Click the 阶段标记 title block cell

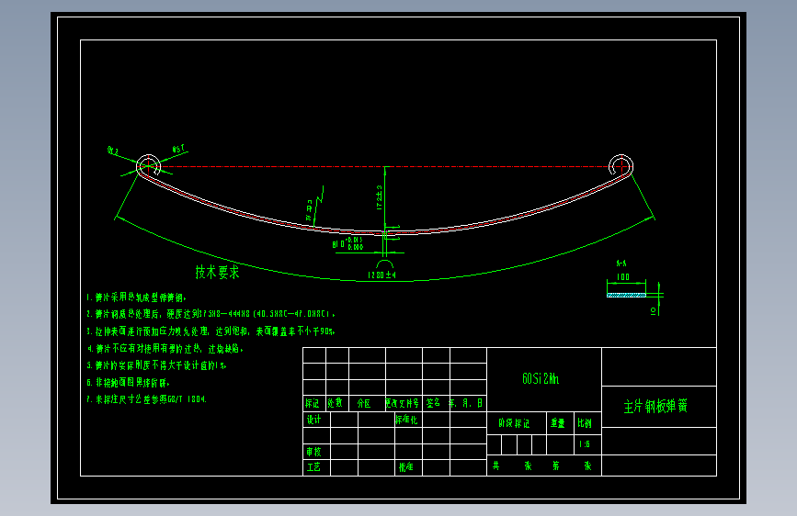514,423
